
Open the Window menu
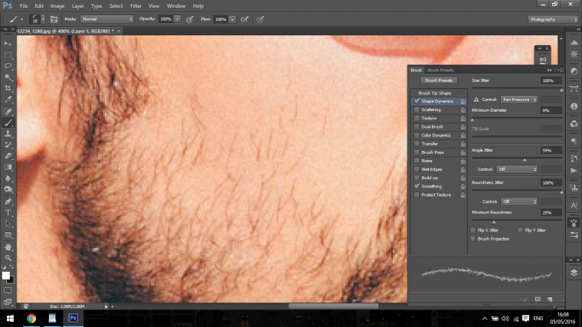click(176, 6)
